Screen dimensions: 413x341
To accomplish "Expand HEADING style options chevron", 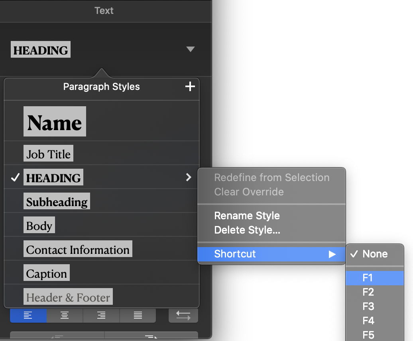I will click(188, 177).
